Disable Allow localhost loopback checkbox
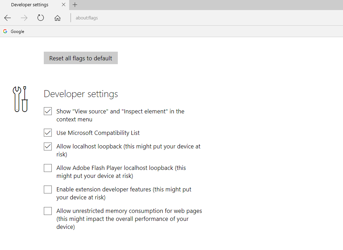Viewport: 343px width, 250px height. tap(48, 147)
